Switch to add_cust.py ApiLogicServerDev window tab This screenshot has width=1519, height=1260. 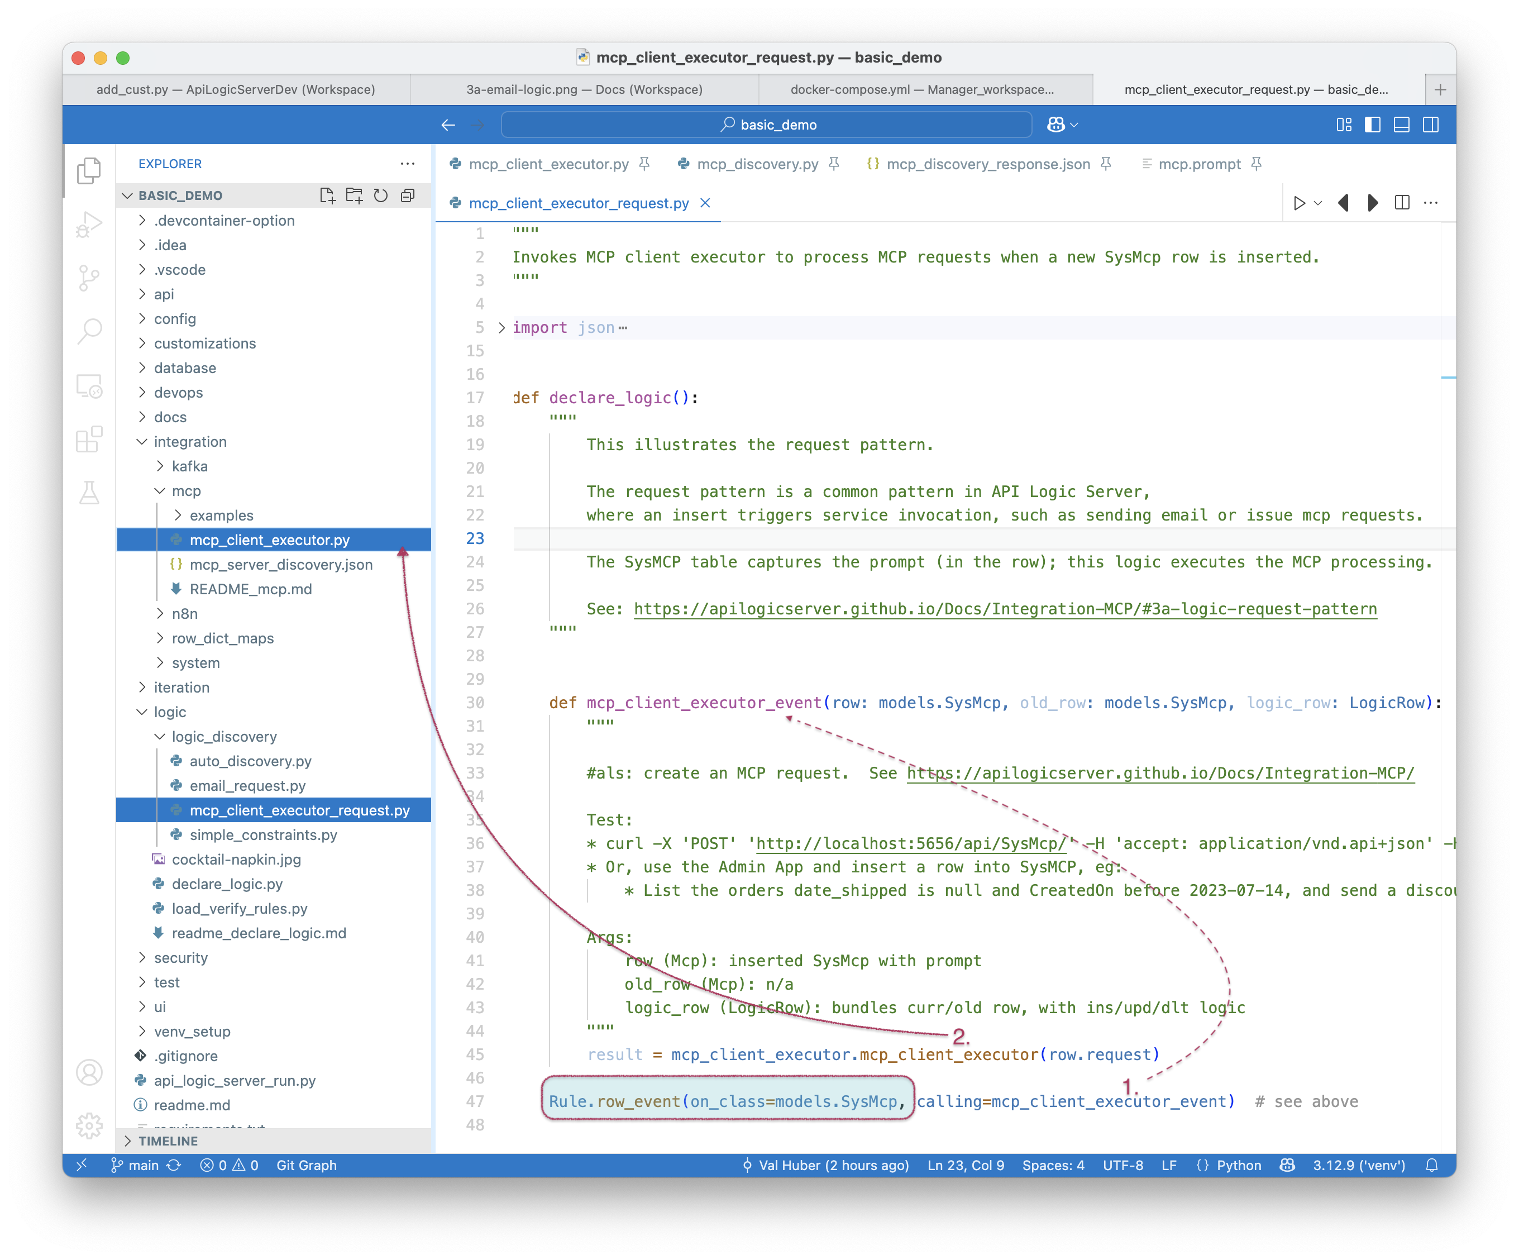[236, 90]
